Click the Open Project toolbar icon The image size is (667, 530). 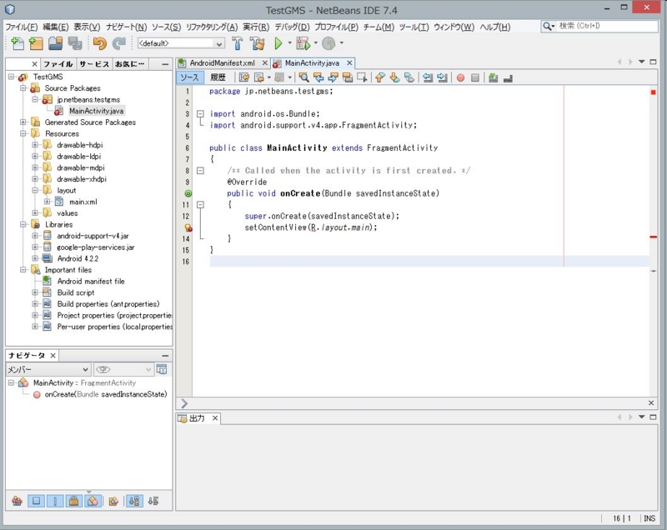coord(55,43)
